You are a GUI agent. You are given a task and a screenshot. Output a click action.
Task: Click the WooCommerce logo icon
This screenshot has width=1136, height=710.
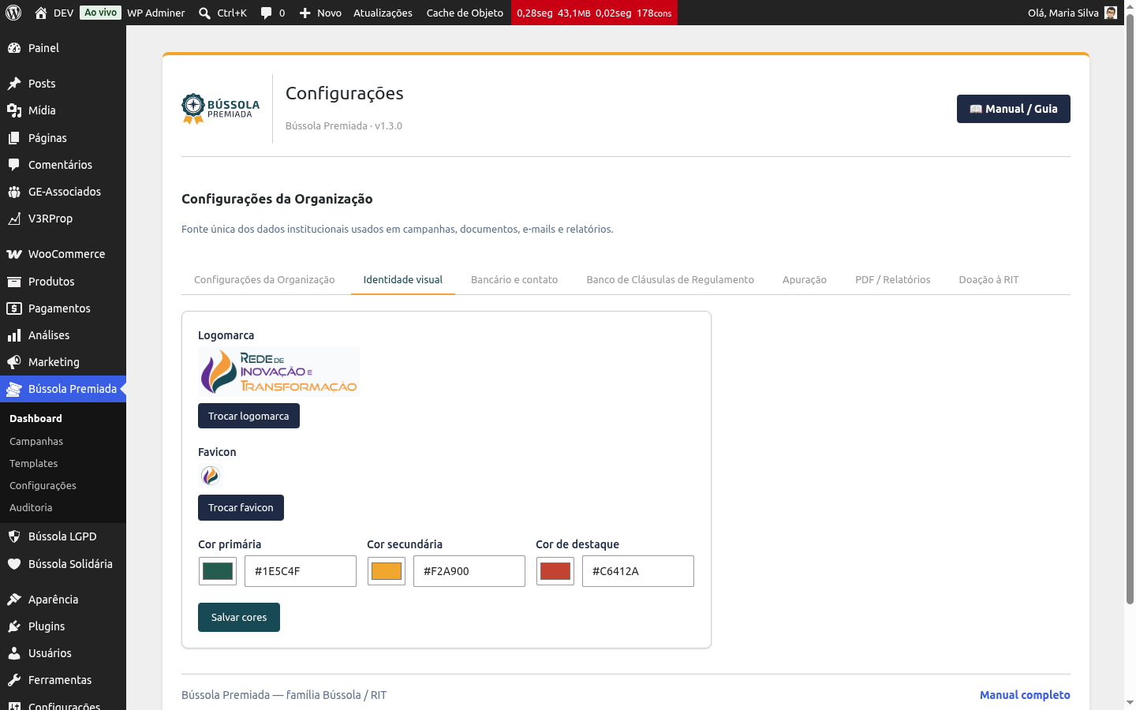click(14, 254)
